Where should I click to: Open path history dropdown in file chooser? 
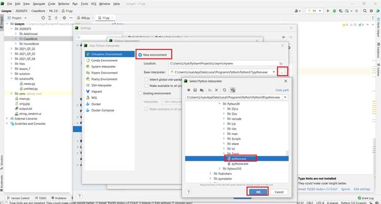[285, 97]
